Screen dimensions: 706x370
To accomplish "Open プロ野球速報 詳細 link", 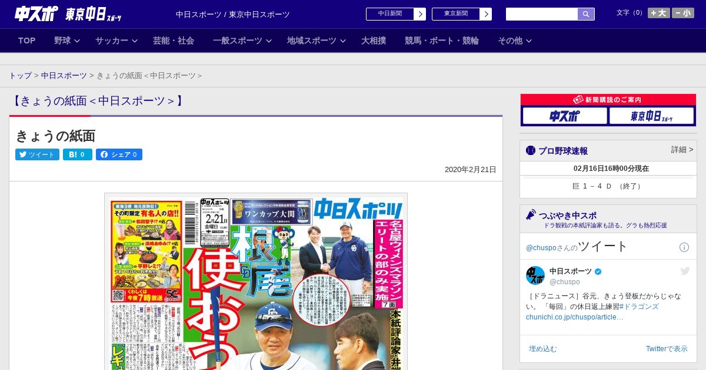I will [x=682, y=150].
